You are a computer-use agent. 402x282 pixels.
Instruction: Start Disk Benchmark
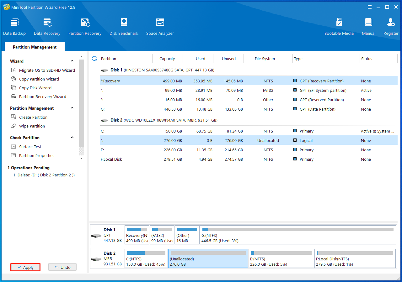coord(124,27)
